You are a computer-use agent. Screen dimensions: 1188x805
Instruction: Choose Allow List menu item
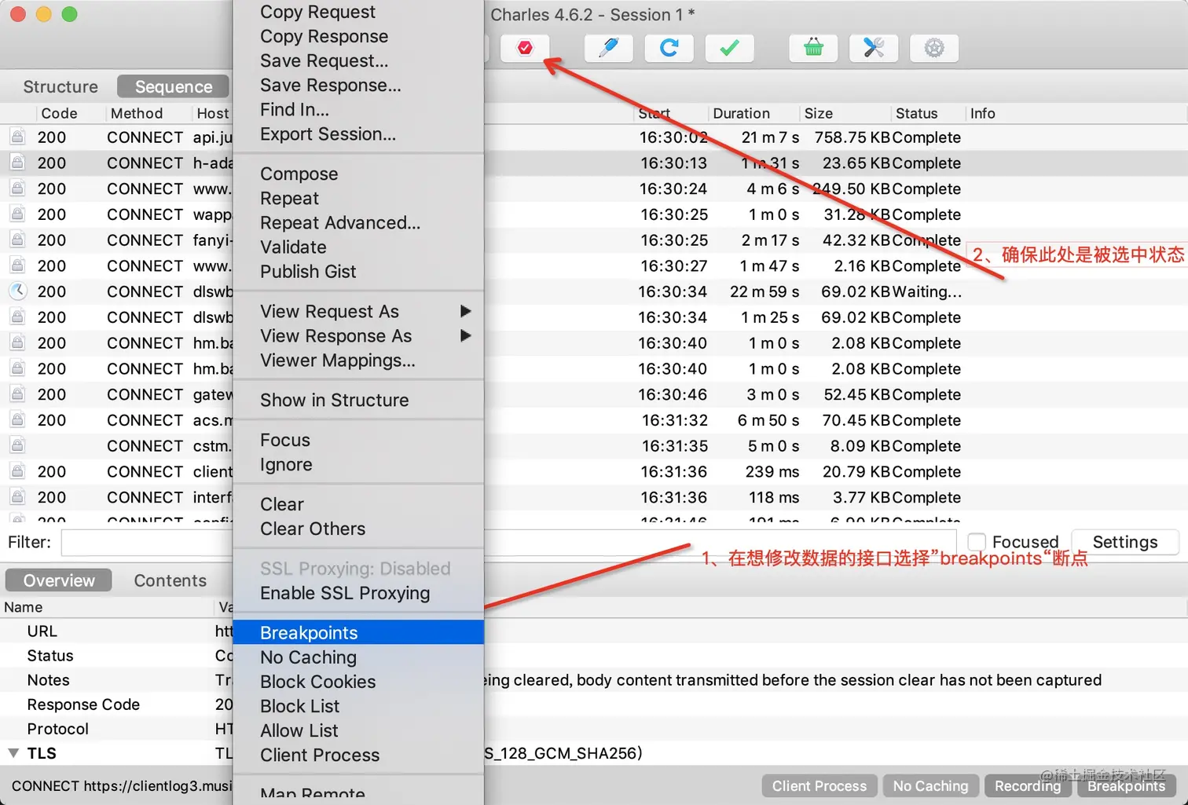(x=358, y=730)
